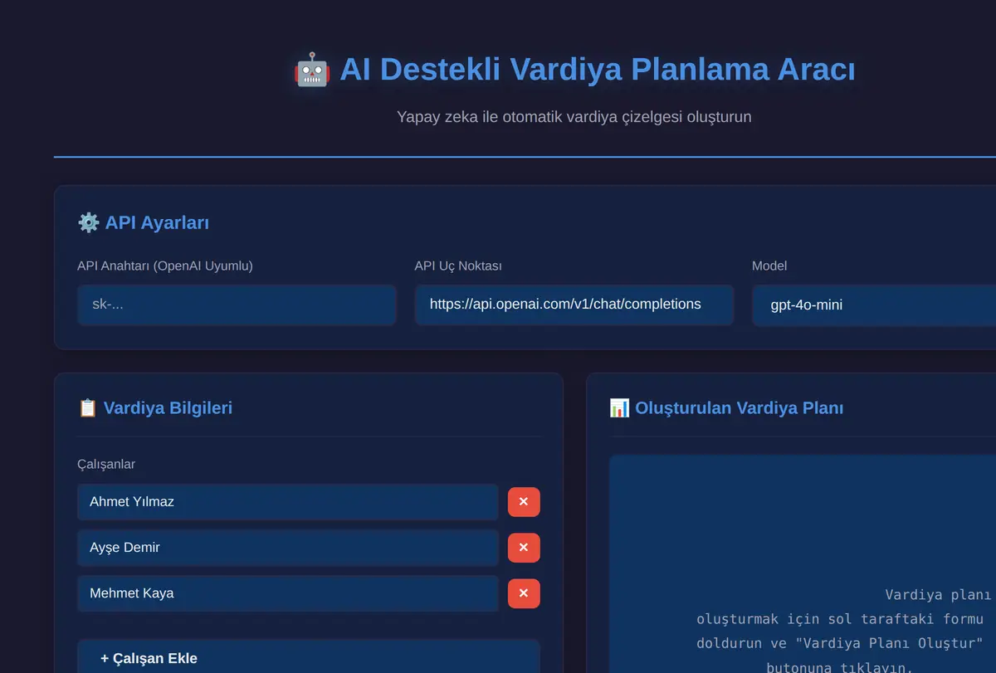
Task: Click the Oluşturulan Vardiya Planı heading text
Action: 740,407
